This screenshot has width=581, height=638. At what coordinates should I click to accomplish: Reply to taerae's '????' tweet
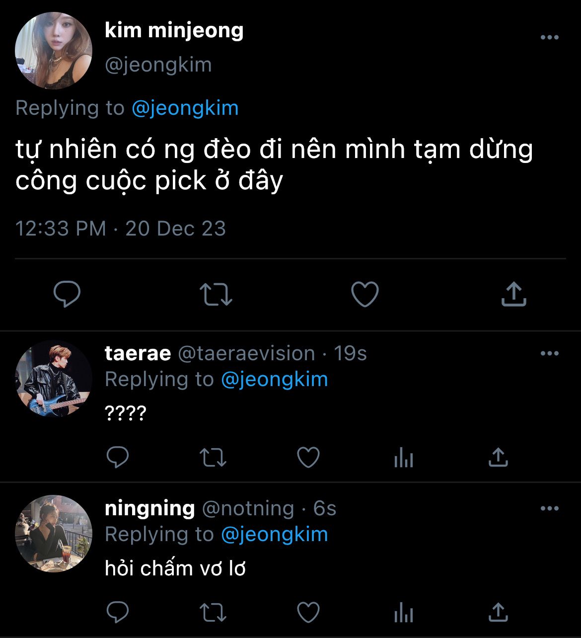point(118,457)
